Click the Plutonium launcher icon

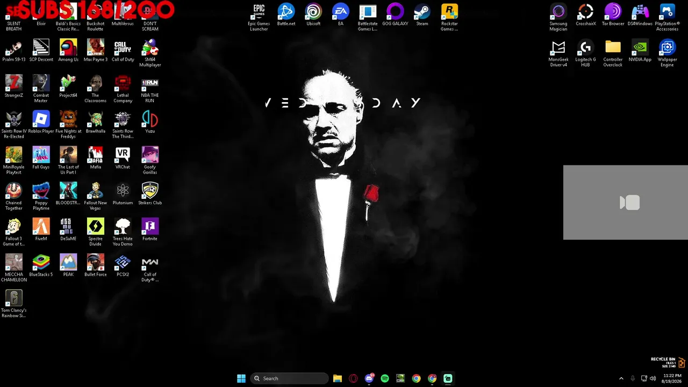(123, 194)
